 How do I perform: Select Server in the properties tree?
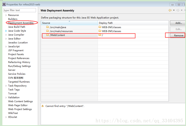pyautogui.click(x=12, y=70)
